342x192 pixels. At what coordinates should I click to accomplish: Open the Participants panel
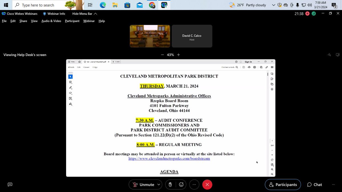click(283, 185)
